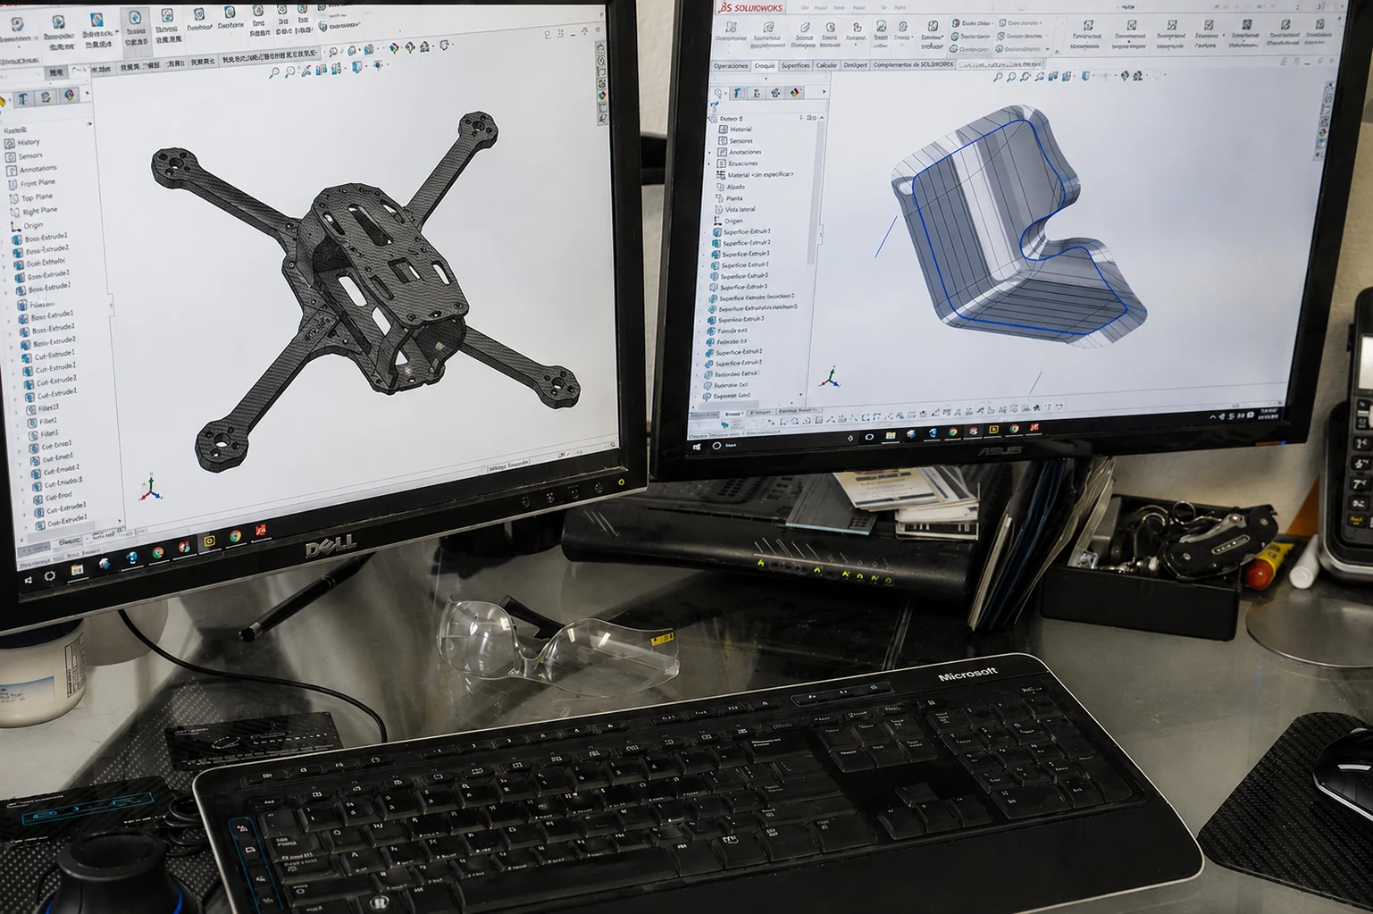Viewport: 1373px width, 914px height.
Task: Click Apply Scene icon on right monitor
Action: pyautogui.click(x=1137, y=76)
